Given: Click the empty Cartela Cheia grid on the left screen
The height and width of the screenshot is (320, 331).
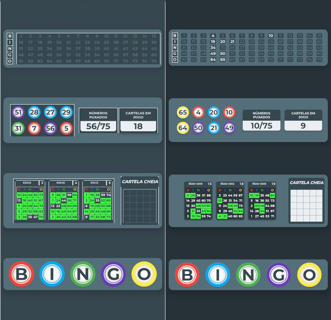Looking at the screenshot, I should coord(140,206).
